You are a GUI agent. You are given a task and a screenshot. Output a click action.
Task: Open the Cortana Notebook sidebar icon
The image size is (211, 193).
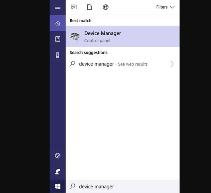[58, 39]
